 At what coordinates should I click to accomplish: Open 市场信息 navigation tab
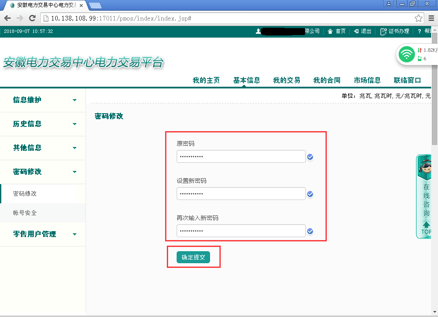[367, 80]
